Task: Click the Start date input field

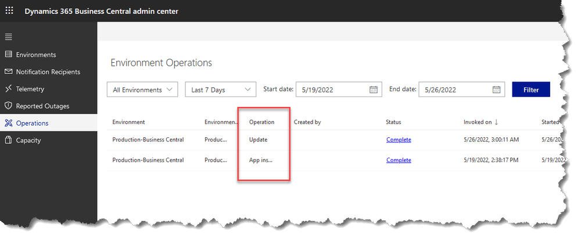Action: (x=339, y=90)
